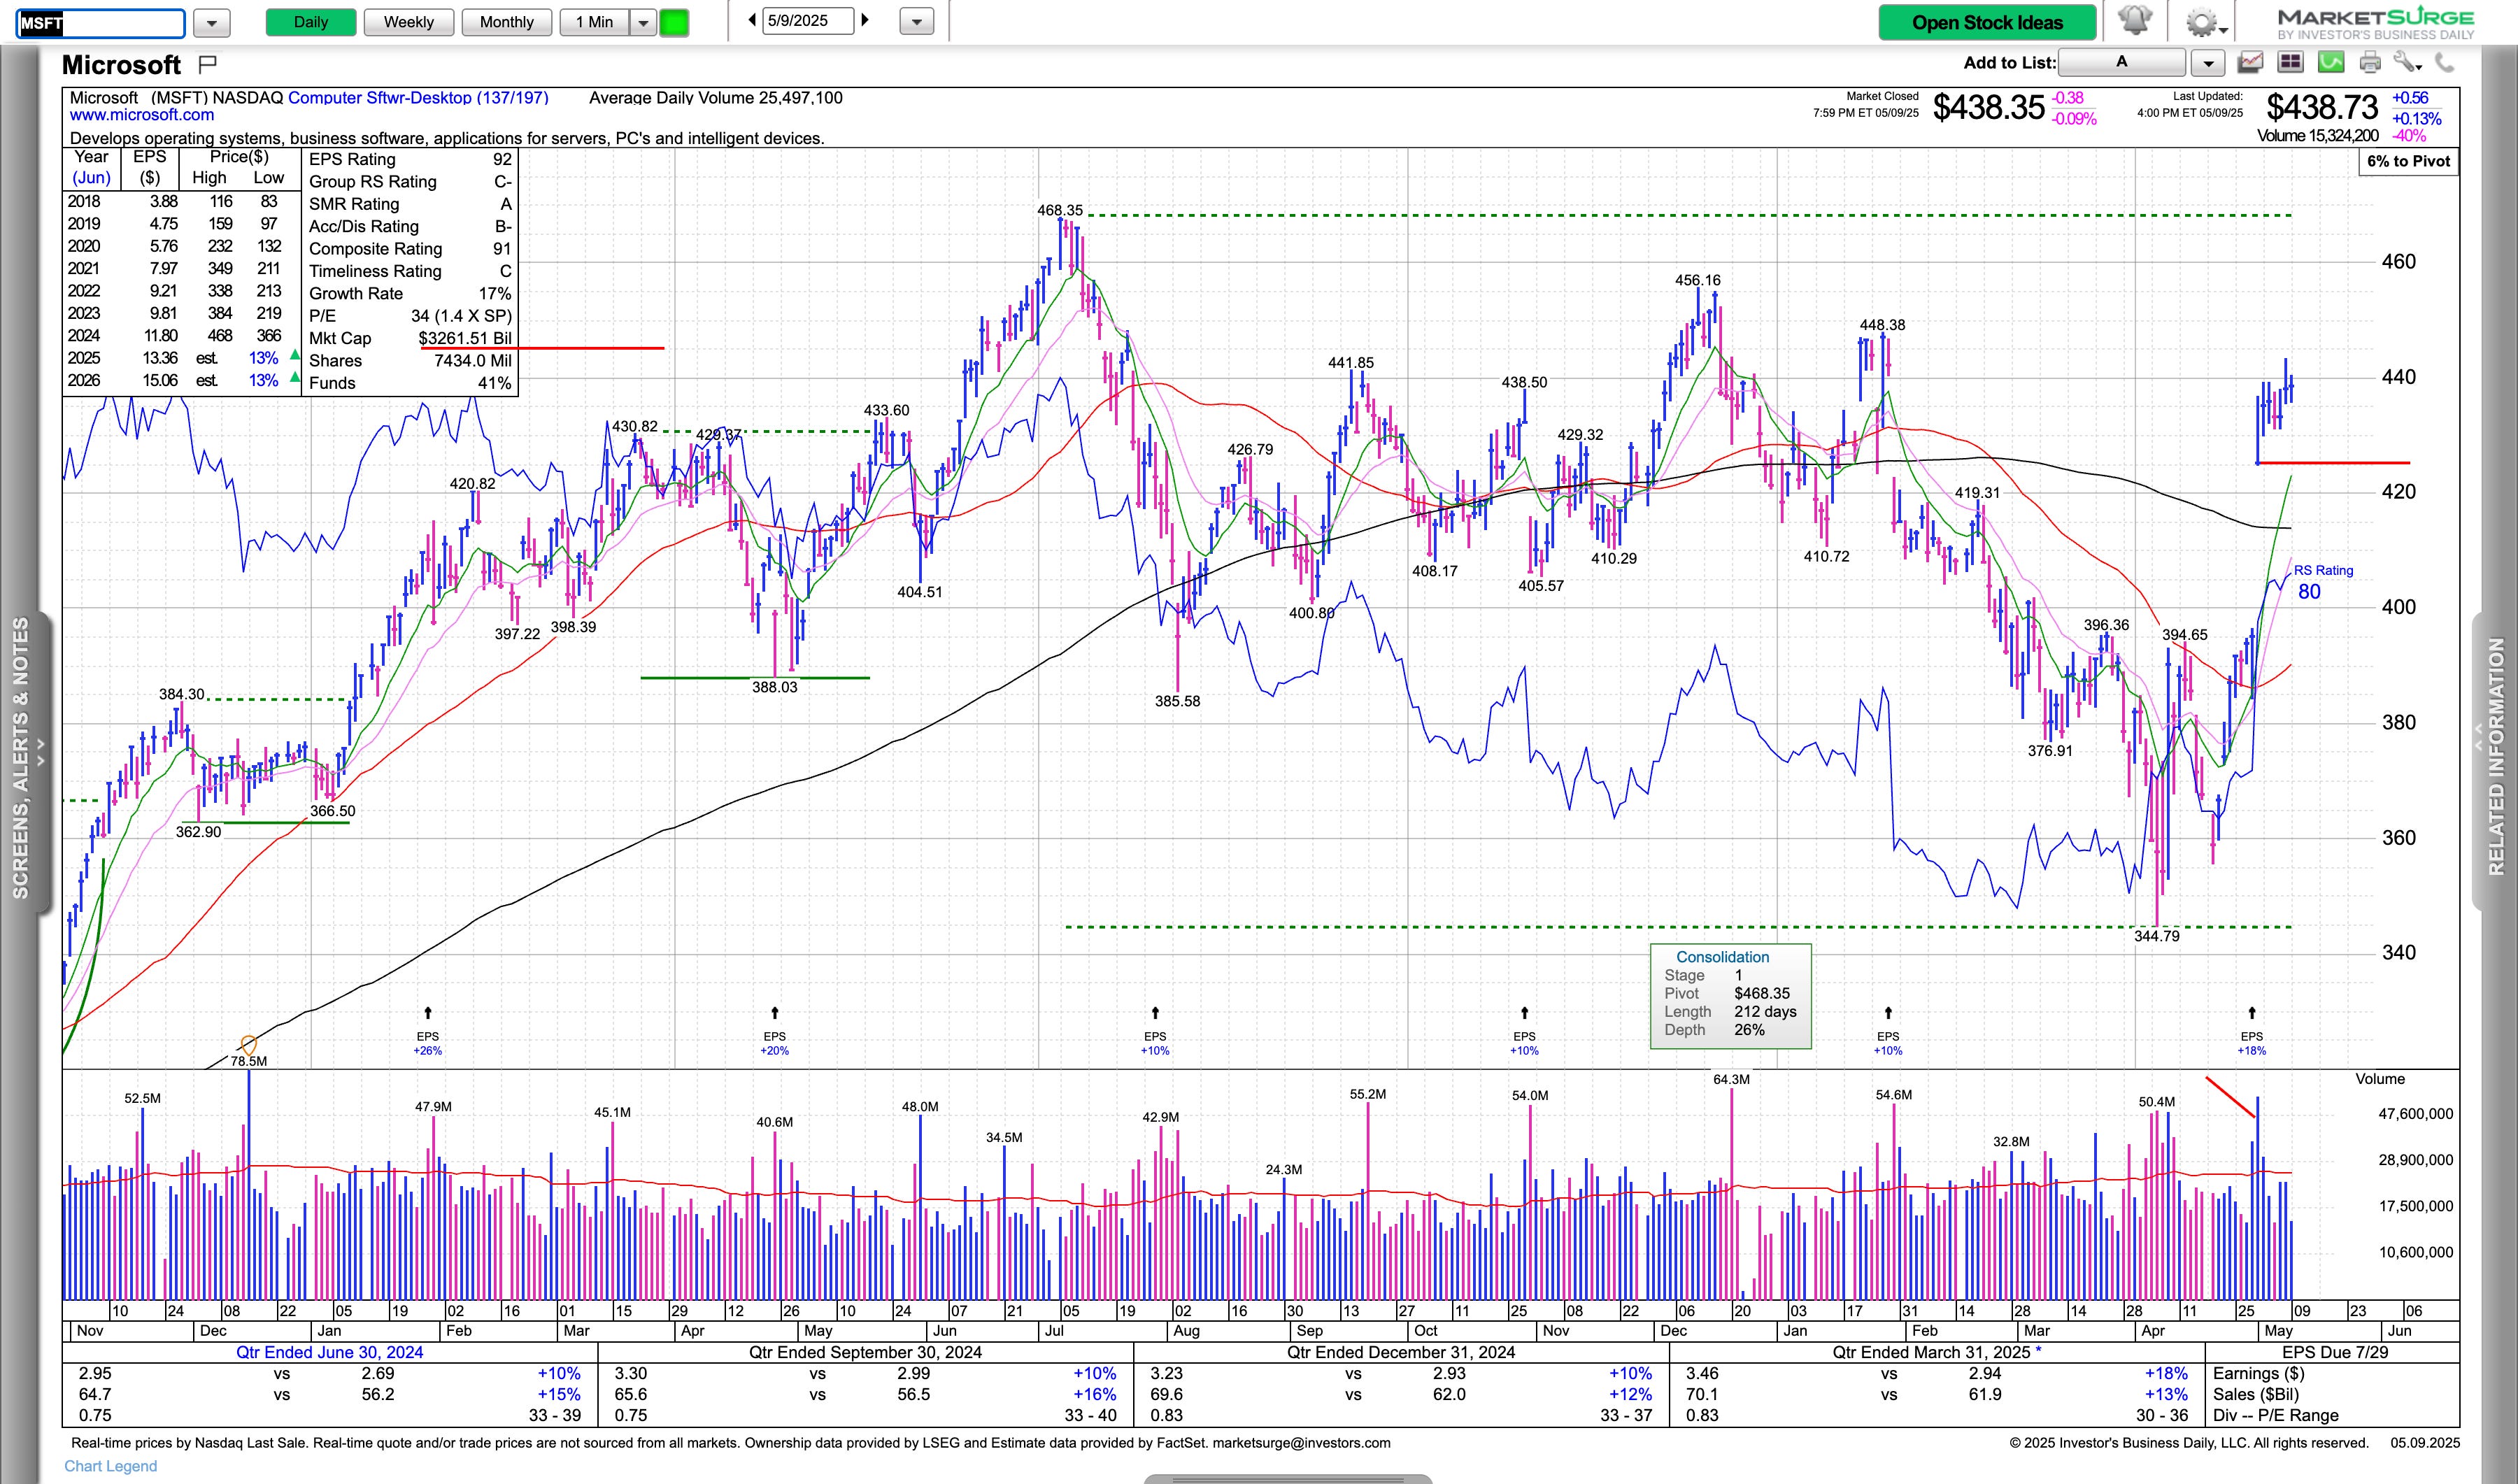
Task: Click the 456.16 December peak label
Action: [1698, 280]
